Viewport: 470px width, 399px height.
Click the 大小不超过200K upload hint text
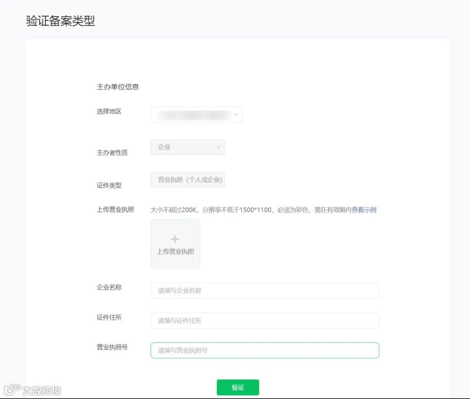251,210
